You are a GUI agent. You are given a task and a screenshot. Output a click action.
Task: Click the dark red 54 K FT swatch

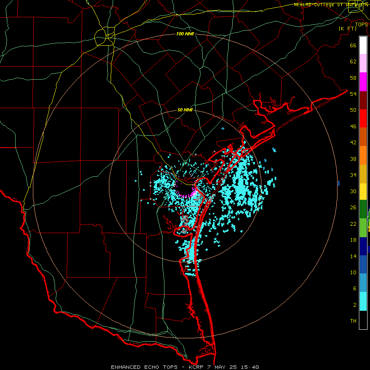[x=363, y=100]
